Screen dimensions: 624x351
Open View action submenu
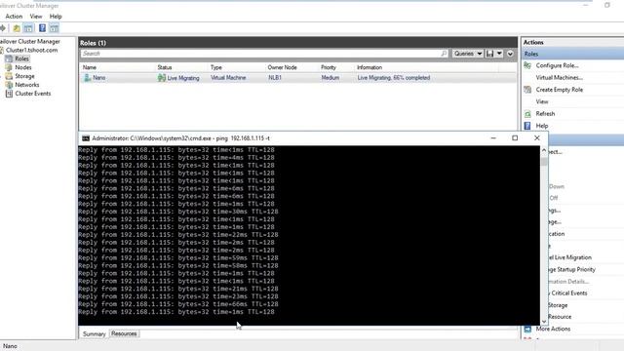[x=542, y=101]
